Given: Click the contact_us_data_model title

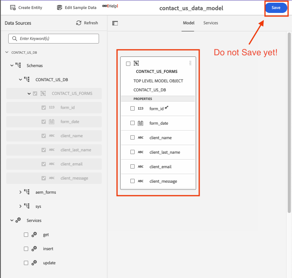Looking at the screenshot, I should (x=191, y=8).
